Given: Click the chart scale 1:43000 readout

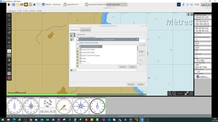Looking at the screenshot, I should coord(180,94).
